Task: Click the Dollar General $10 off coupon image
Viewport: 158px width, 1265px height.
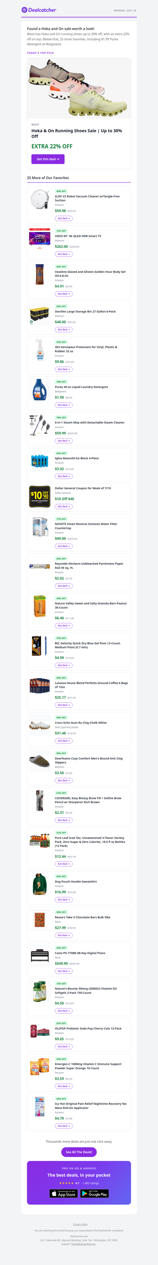Action: click(39, 497)
